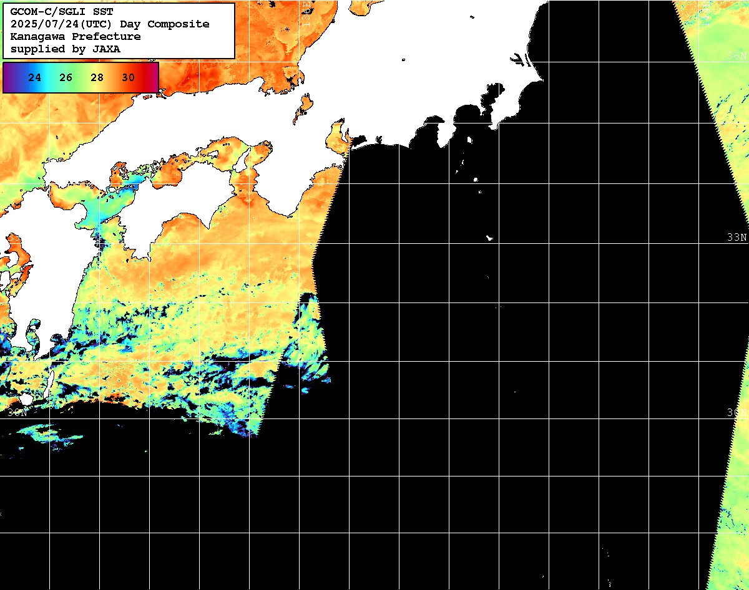Click the 24 value on the temperature legend

coord(35,78)
